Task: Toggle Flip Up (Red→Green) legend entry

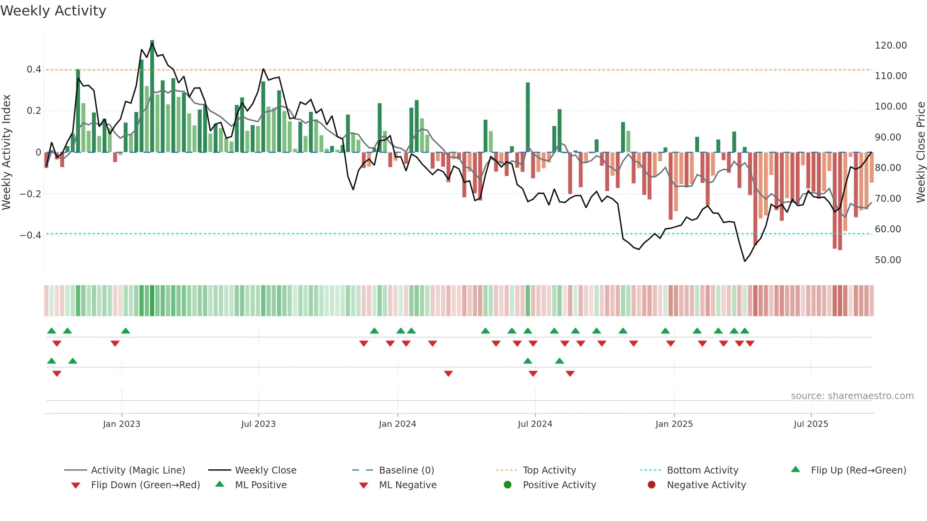Action: pos(848,470)
